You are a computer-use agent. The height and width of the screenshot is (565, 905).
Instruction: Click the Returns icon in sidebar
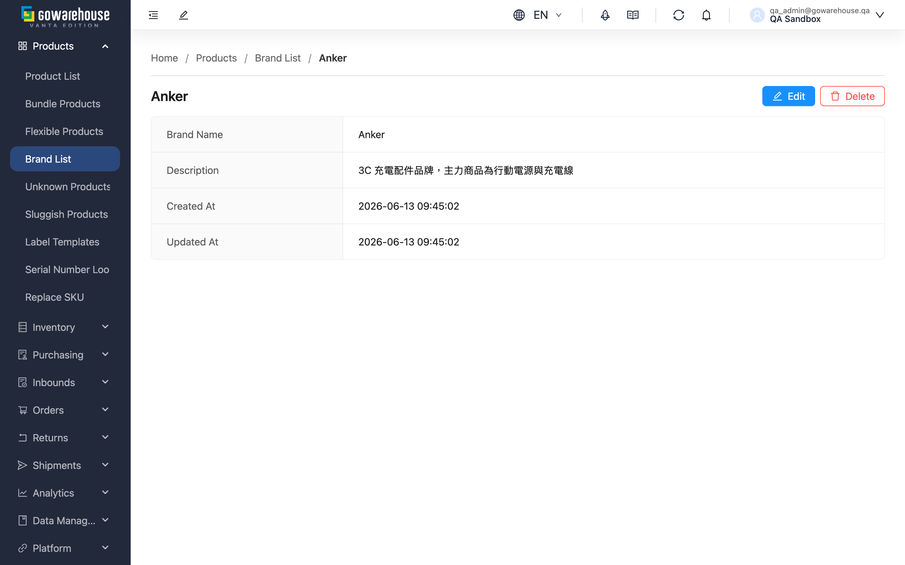22,438
